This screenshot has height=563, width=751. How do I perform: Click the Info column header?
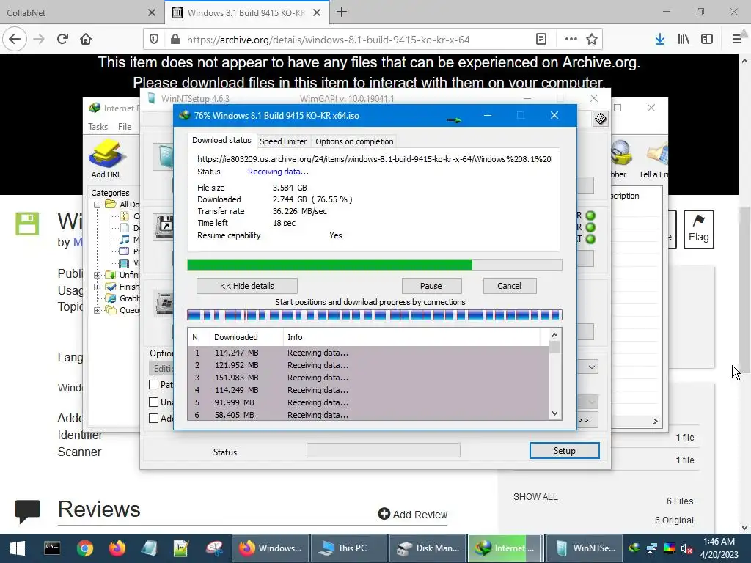pos(412,337)
